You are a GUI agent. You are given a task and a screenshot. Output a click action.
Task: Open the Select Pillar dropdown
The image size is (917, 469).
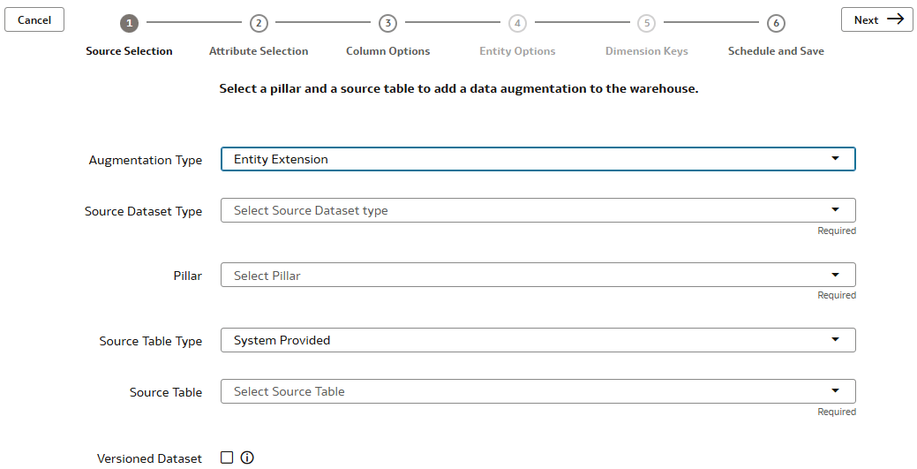point(537,276)
